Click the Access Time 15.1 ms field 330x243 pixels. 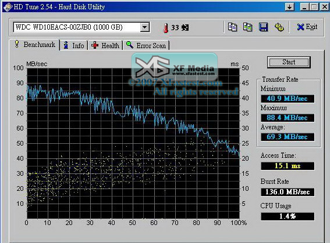coord(288,166)
